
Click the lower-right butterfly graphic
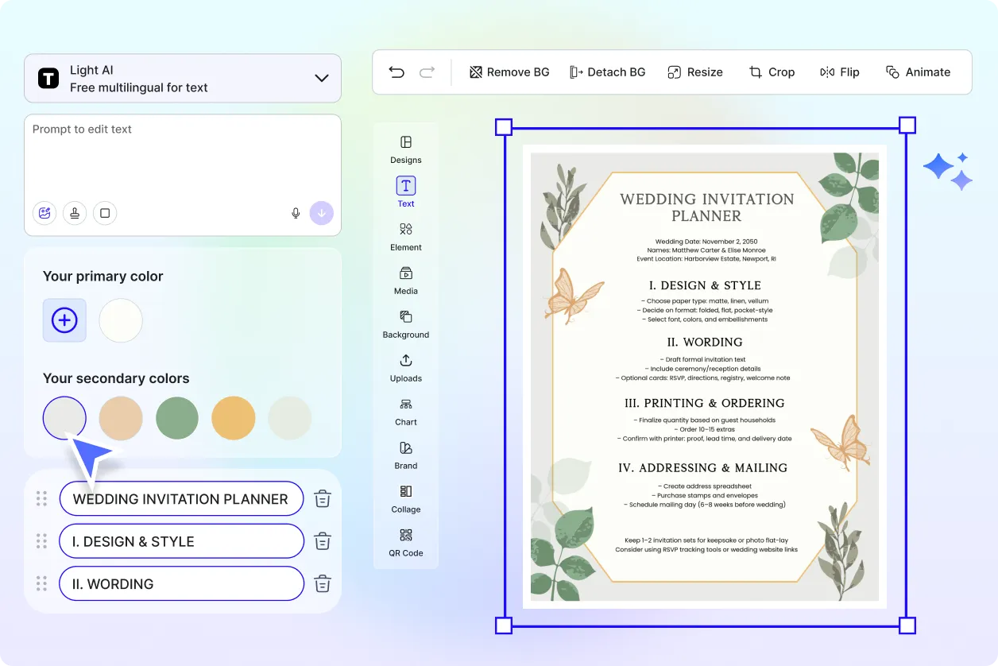click(x=841, y=443)
